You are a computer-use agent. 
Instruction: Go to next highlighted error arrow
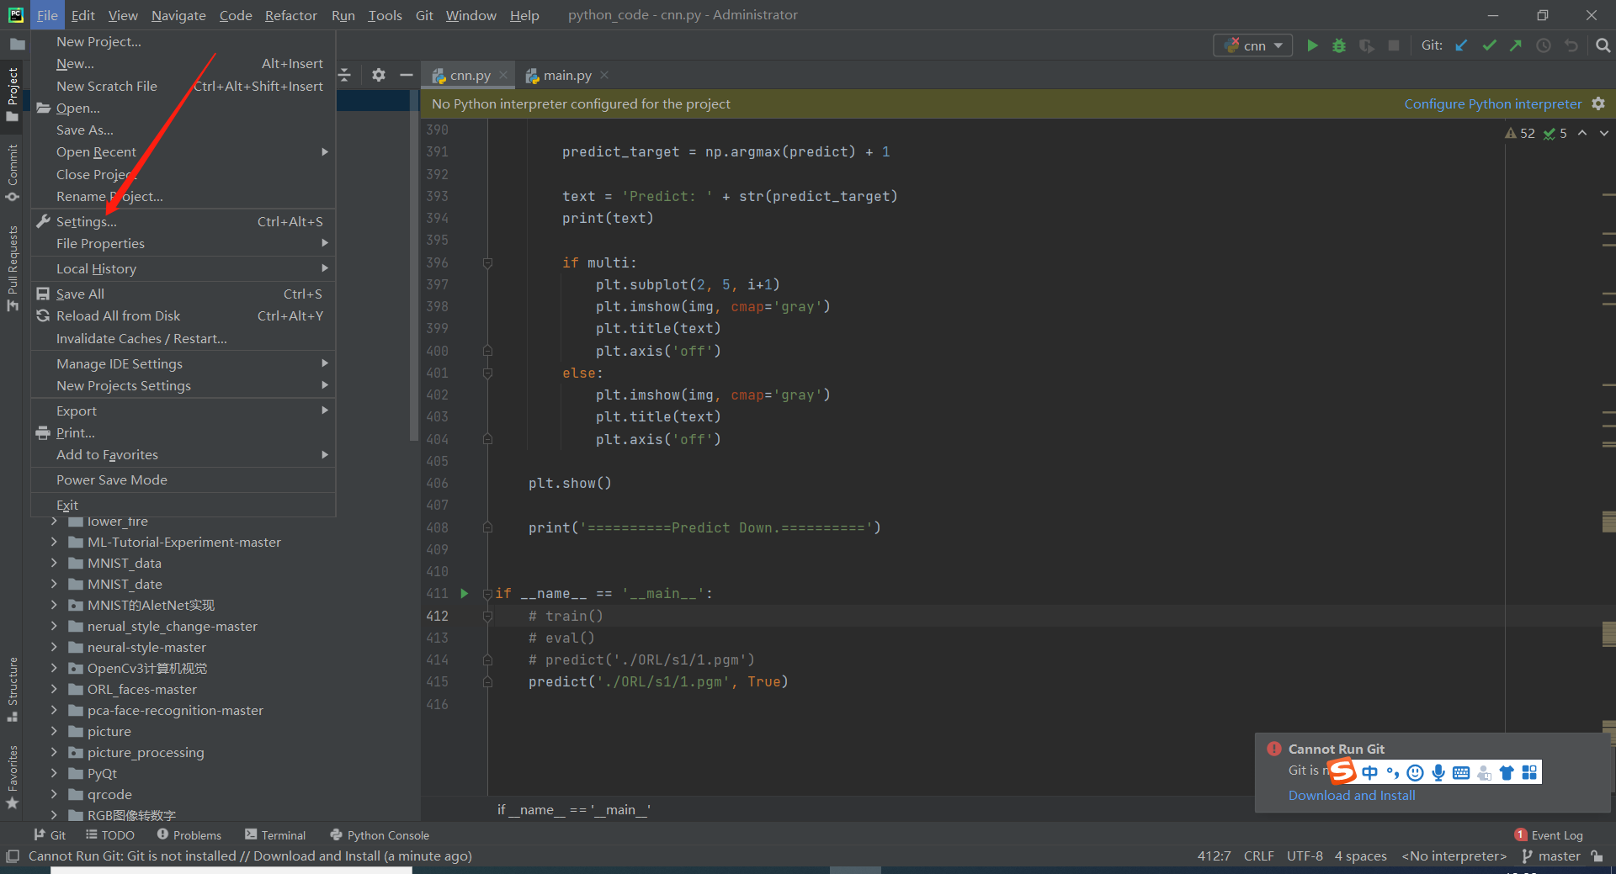(x=1604, y=133)
